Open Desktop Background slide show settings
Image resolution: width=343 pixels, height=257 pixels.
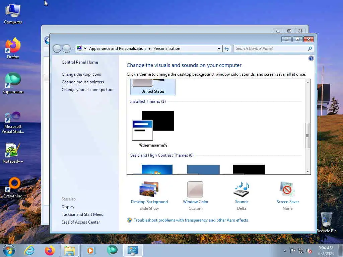pos(149,196)
